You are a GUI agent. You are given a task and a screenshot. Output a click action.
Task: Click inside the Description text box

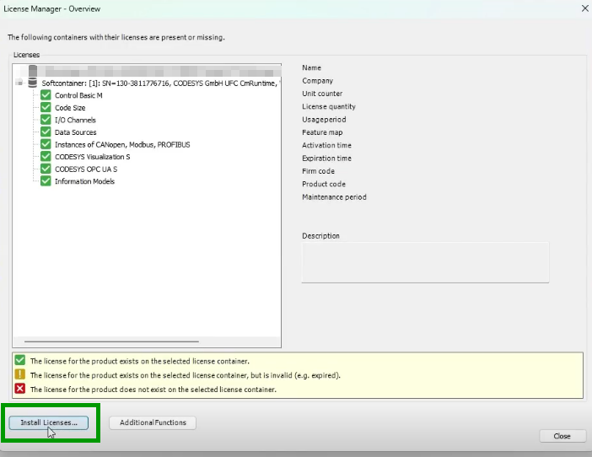[425, 262]
